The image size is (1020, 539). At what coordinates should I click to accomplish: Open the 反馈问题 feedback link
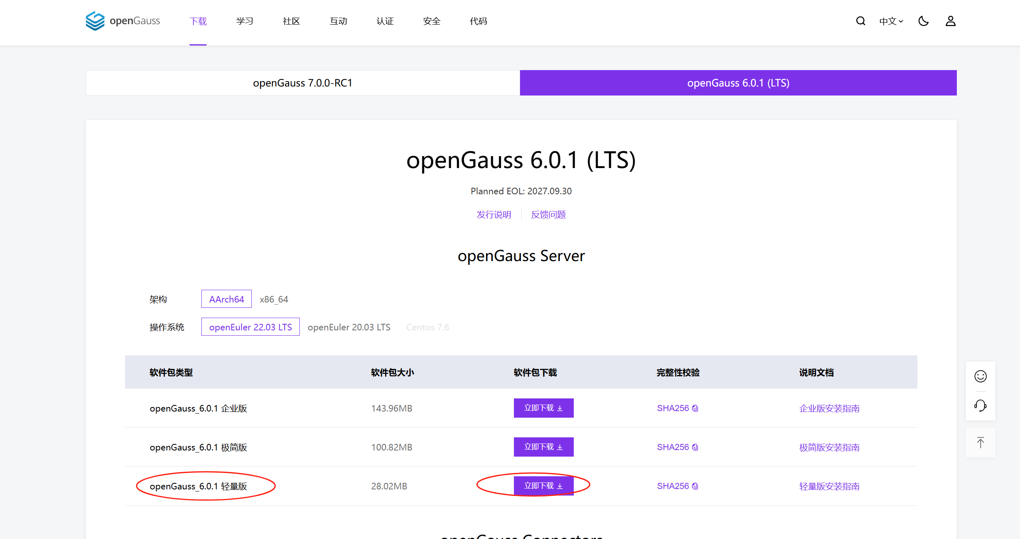click(x=548, y=214)
